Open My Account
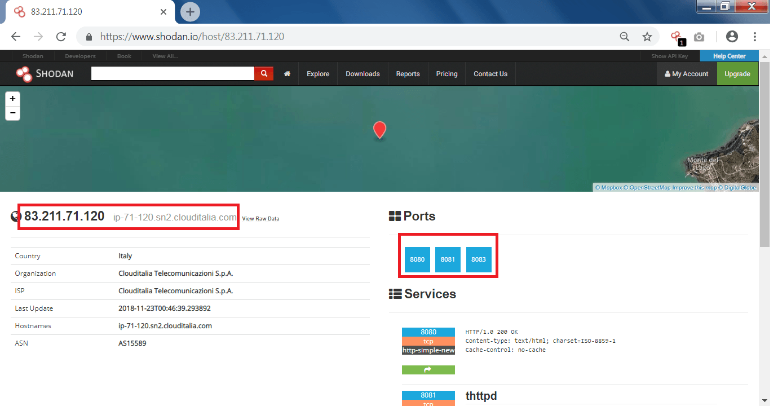 point(687,74)
